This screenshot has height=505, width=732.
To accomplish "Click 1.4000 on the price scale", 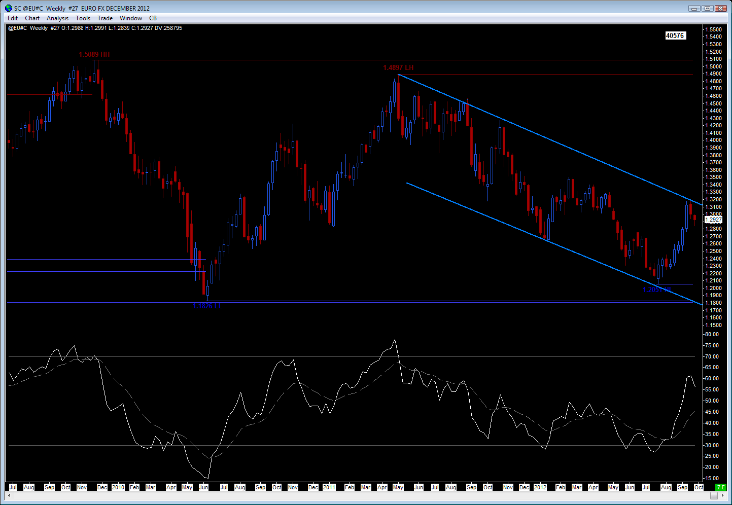I will click(713, 140).
